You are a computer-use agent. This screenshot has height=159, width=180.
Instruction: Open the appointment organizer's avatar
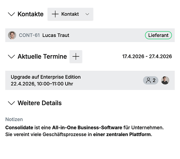pyautogui.click(x=165, y=80)
